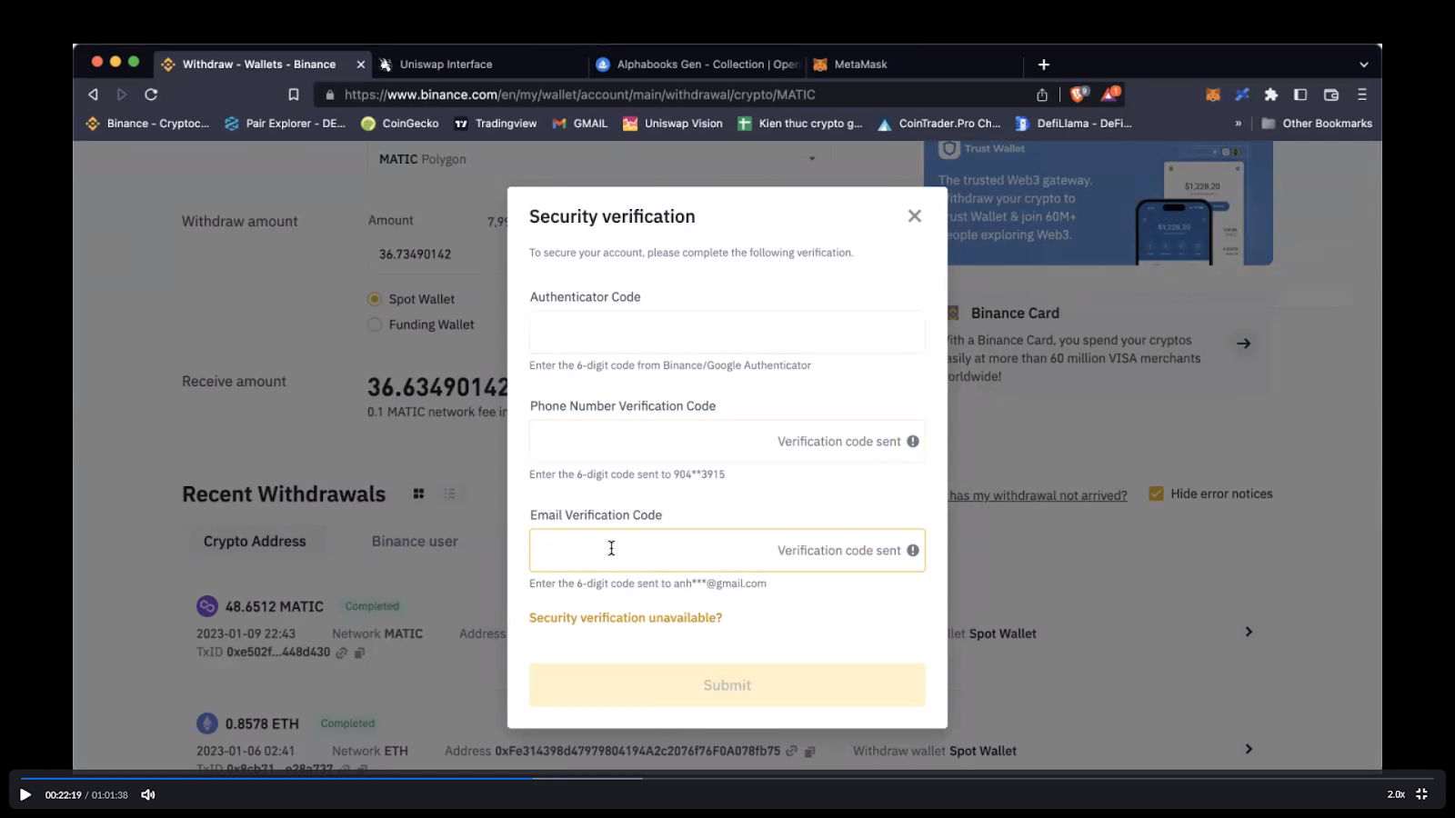Open the Brave Shields icon
Screen dimensions: 1455x818
[x=1079, y=94]
